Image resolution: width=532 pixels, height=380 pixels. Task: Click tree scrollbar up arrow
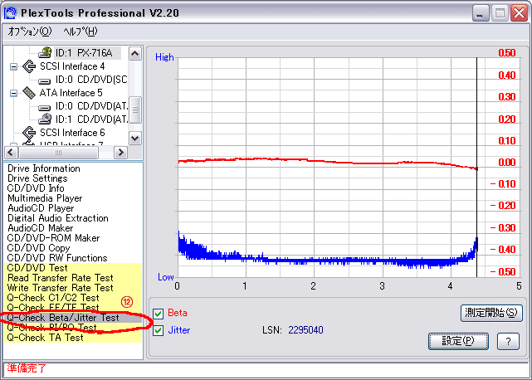point(135,53)
